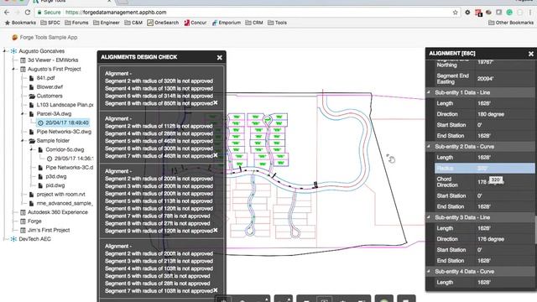Click Segment 7 with radius 78ft message
Screen dimensions: 537x302
coord(157,216)
